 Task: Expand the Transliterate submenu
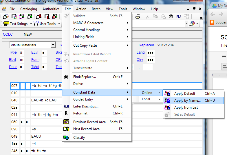pyautogui.click(x=127, y=68)
